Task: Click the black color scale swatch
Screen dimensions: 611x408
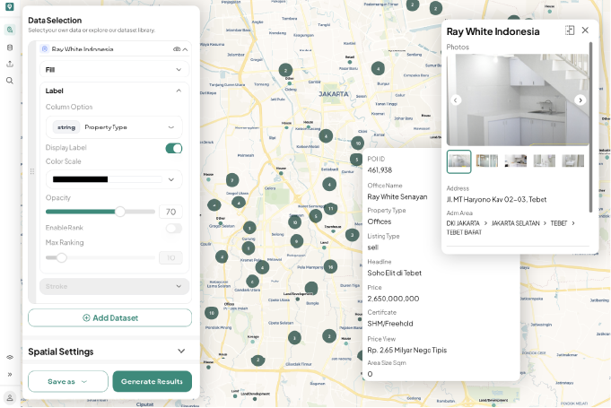Action: (x=80, y=179)
